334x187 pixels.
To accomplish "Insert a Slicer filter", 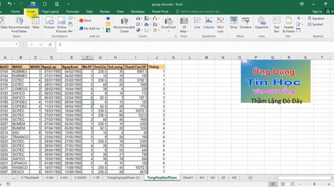I will [x=234, y=23].
